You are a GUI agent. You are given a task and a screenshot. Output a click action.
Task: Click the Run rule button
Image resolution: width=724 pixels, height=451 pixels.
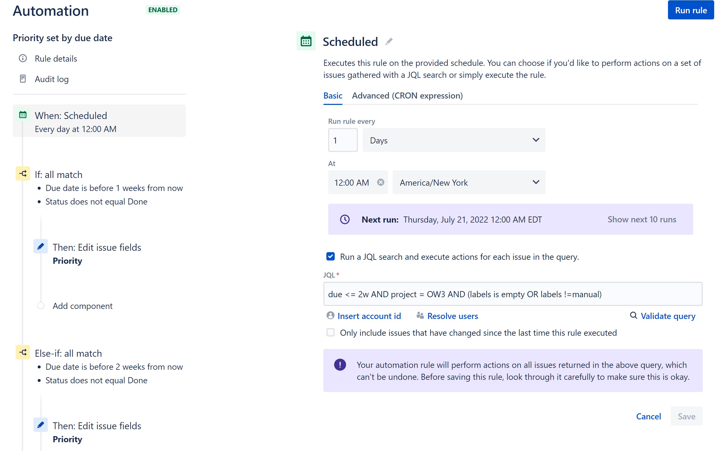tap(691, 10)
